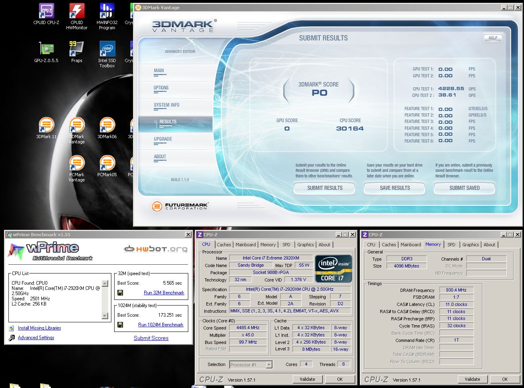Image resolution: width=524 pixels, height=388 pixels.
Task: Open Mainboard tab in right CPU-Z window
Action: click(x=411, y=245)
